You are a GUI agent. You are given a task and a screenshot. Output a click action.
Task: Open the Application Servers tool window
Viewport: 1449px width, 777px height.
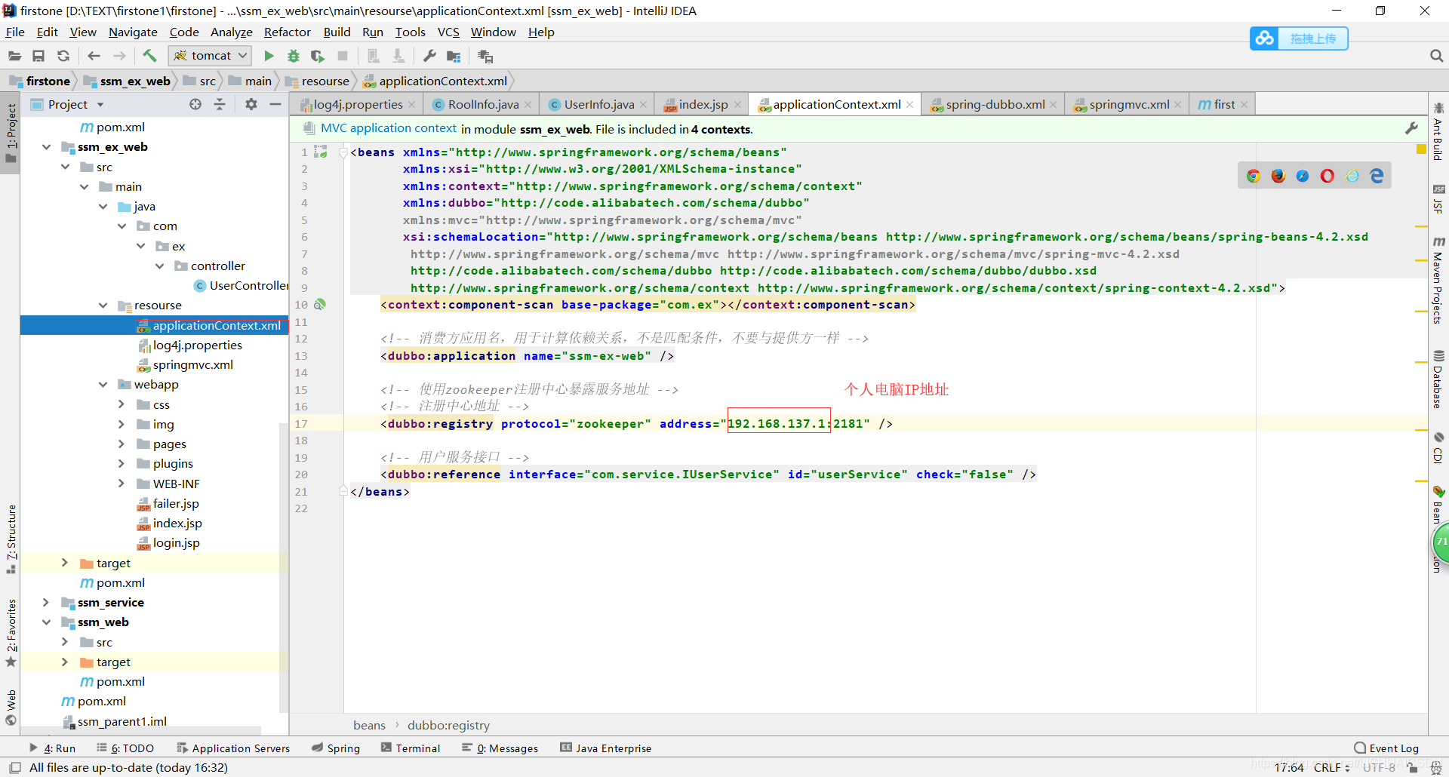point(233,748)
